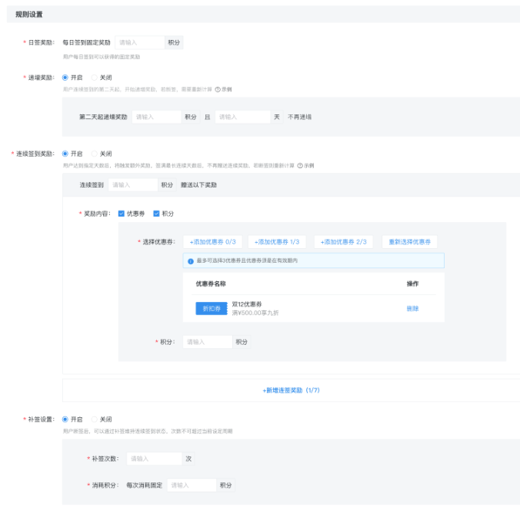Click the 折扣券 tag on coupon row
The width and height of the screenshot is (520, 507).
tap(212, 308)
